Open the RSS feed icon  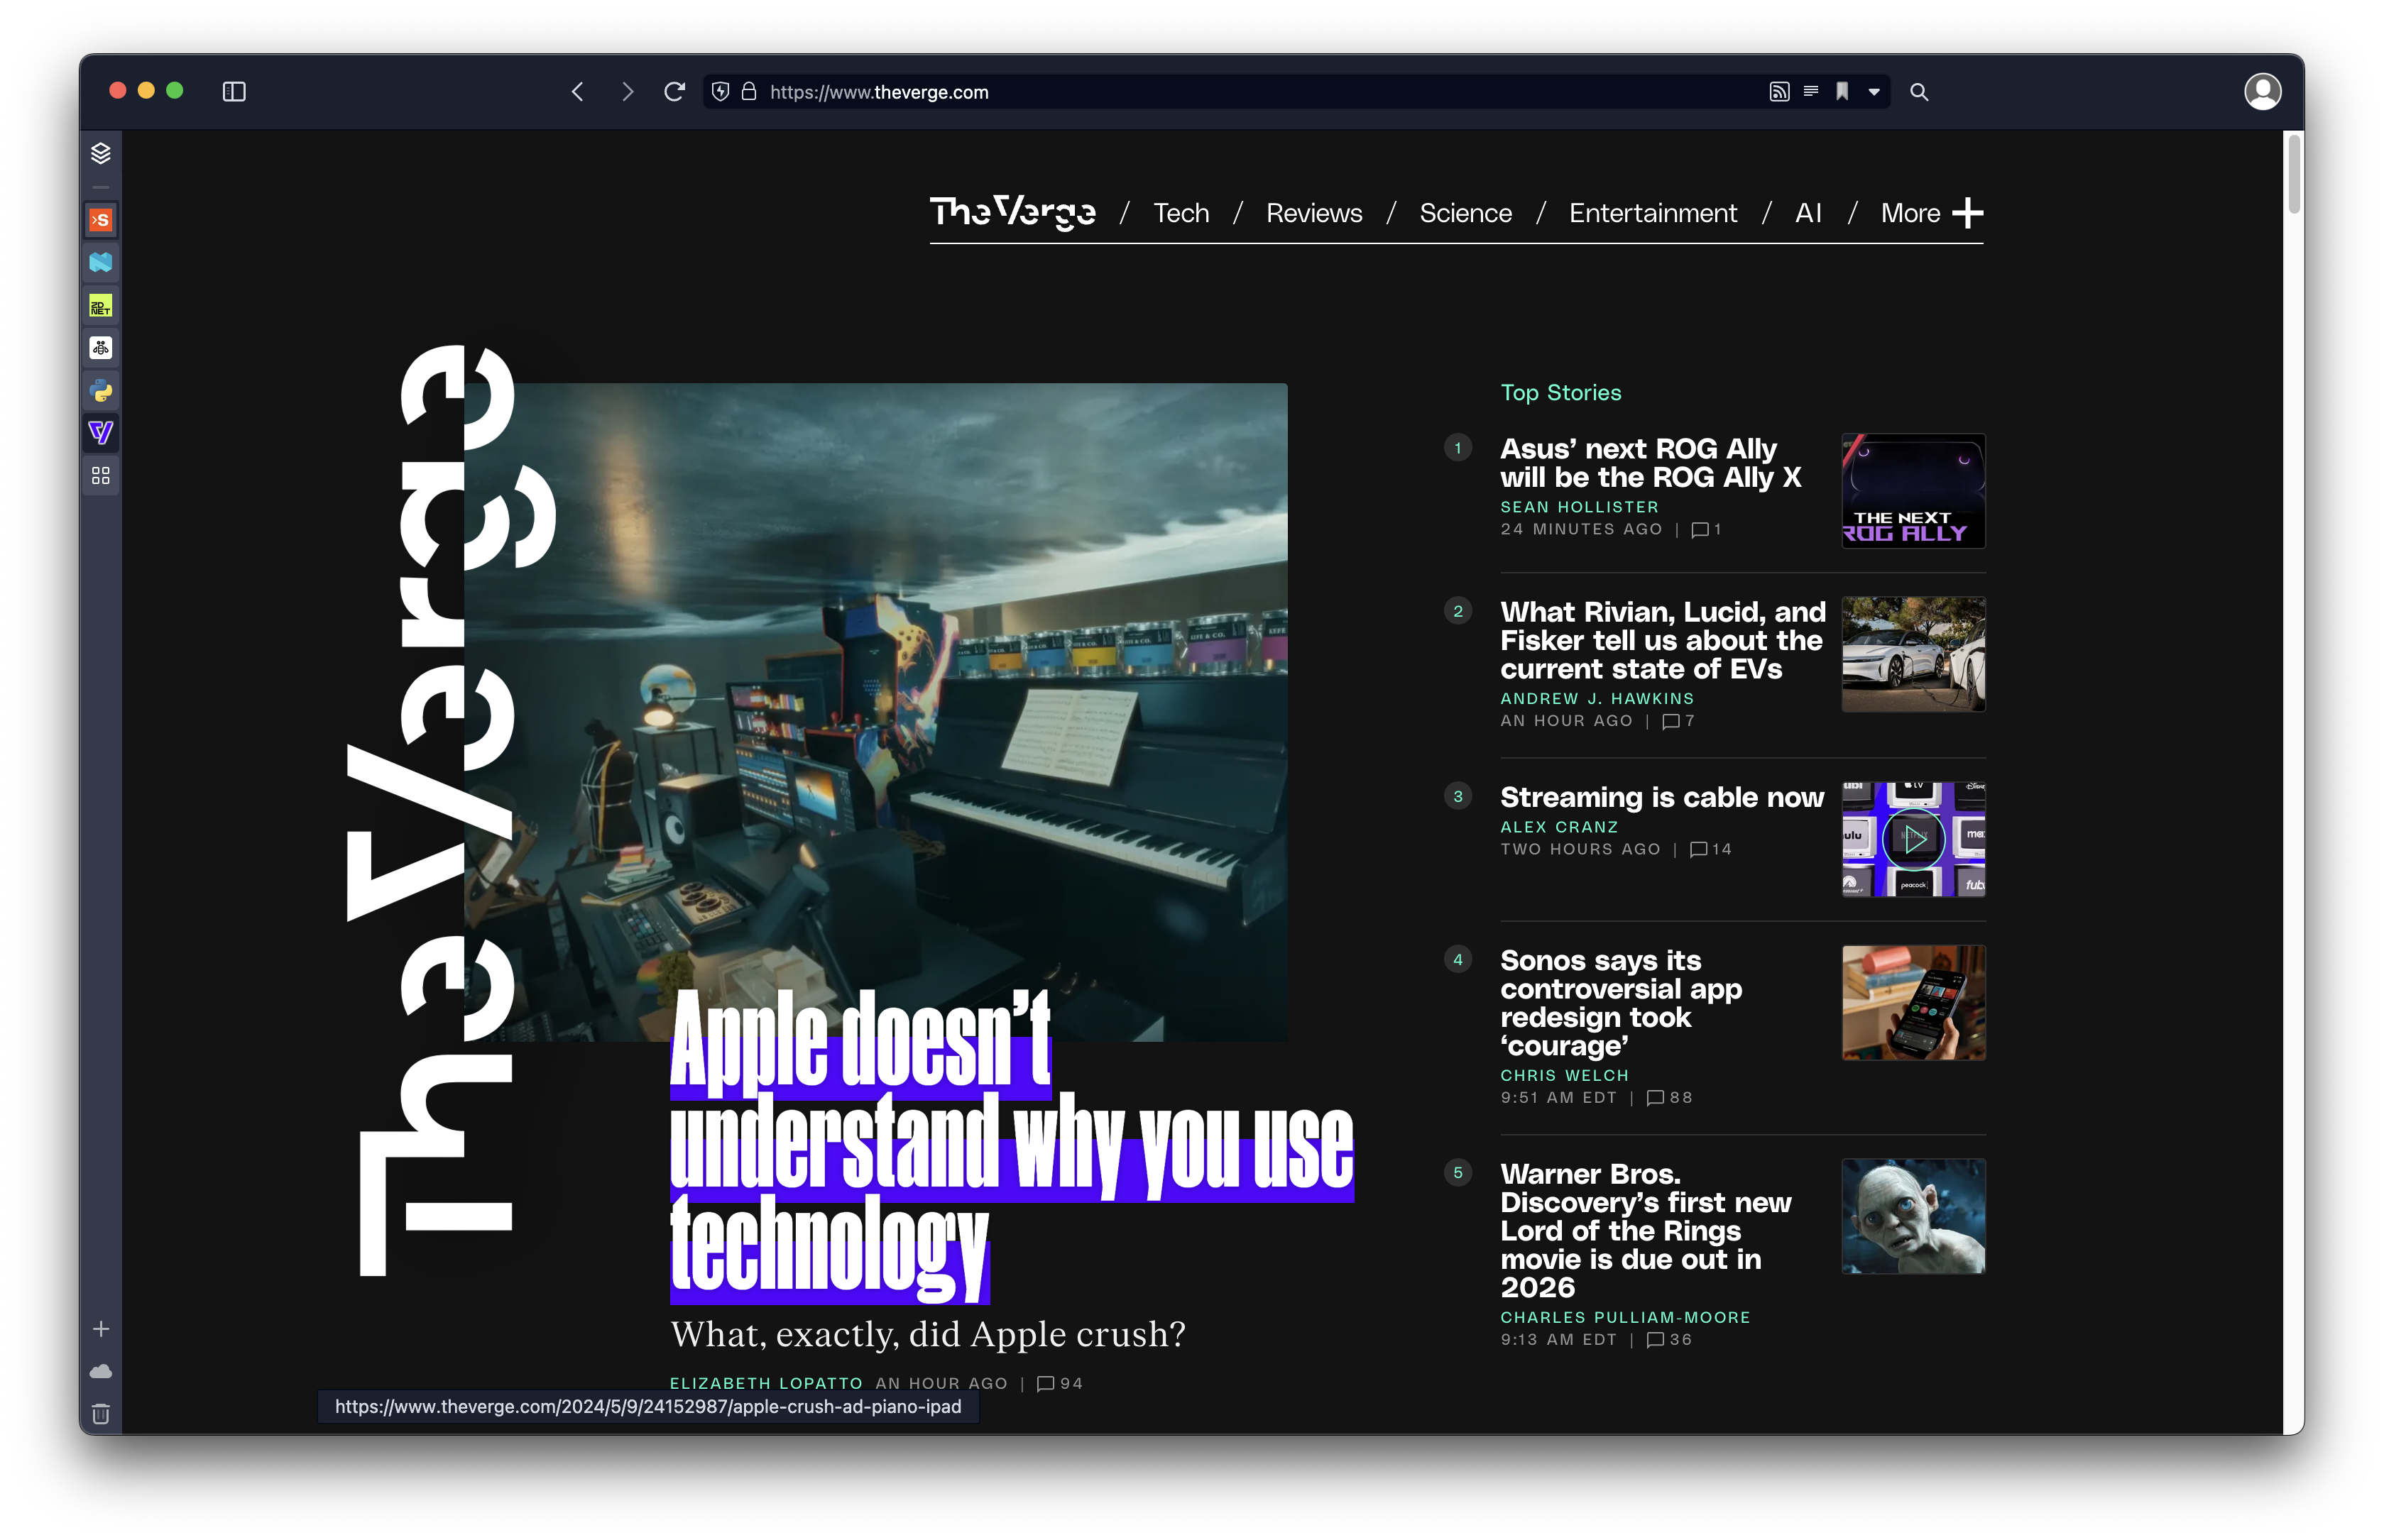(x=1778, y=92)
